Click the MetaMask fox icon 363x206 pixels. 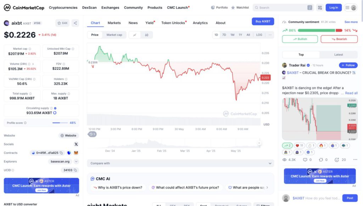(76, 153)
